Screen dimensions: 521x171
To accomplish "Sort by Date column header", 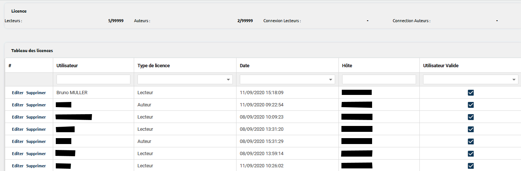I will (245, 66).
